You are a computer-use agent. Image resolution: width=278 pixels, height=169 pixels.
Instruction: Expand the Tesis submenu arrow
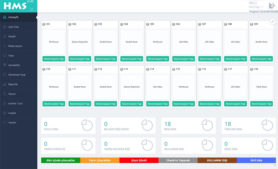tap(32, 56)
